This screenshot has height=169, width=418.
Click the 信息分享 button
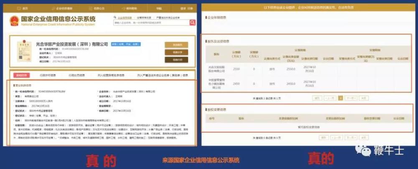pos(176,52)
